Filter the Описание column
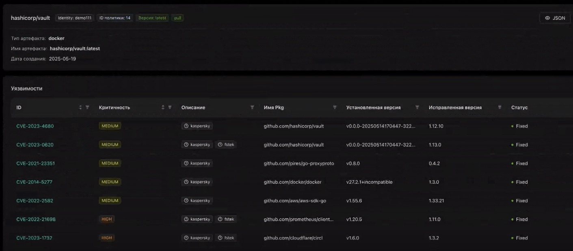 point(252,107)
